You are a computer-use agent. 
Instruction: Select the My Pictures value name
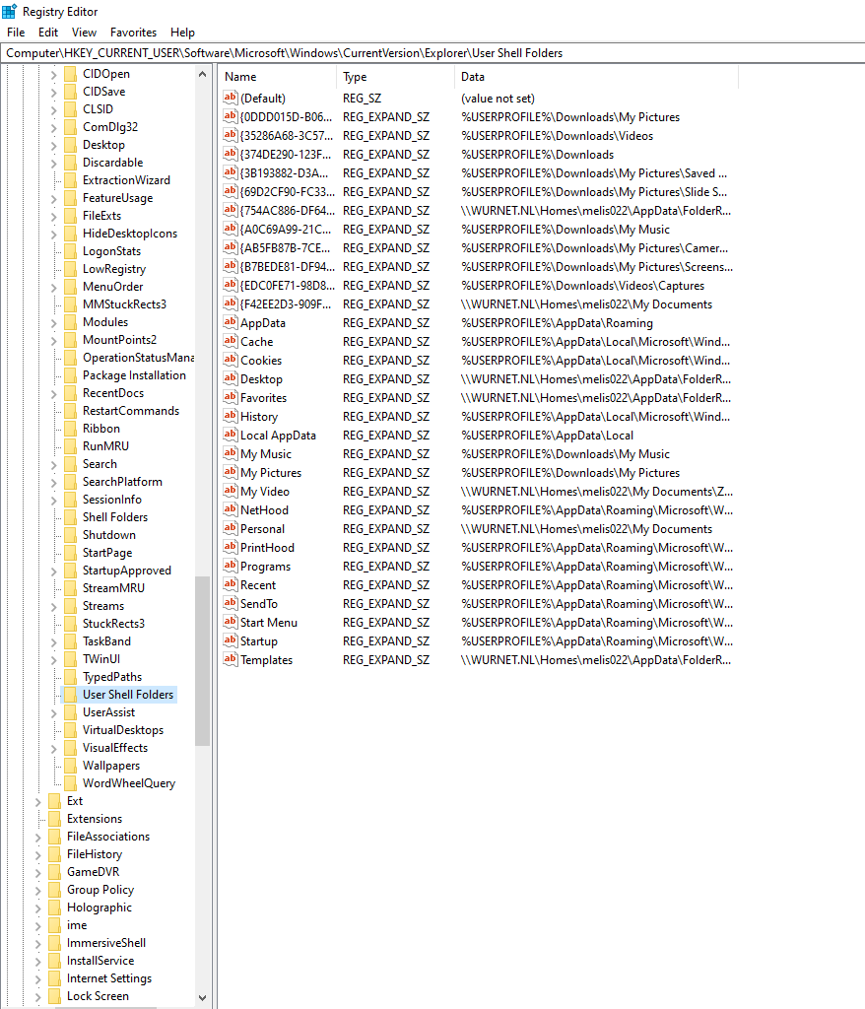click(271, 472)
